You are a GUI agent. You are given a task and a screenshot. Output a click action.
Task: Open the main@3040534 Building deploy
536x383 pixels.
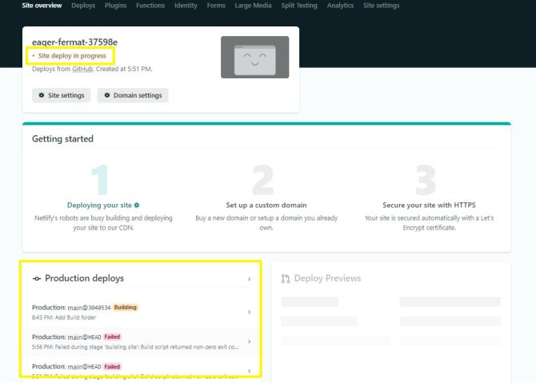click(141, 312)
